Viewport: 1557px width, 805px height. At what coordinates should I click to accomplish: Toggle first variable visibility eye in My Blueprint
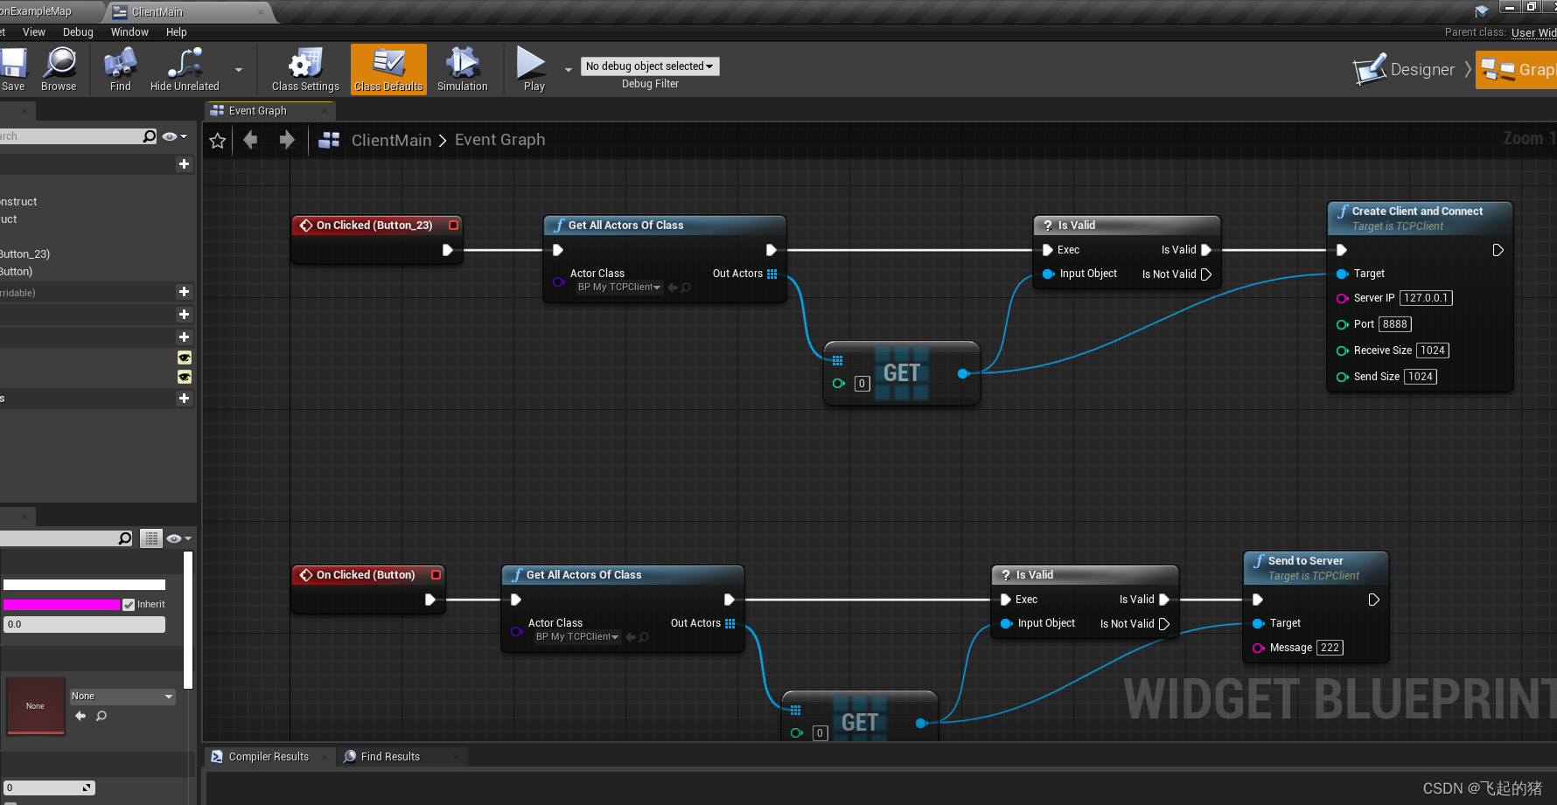185,357
